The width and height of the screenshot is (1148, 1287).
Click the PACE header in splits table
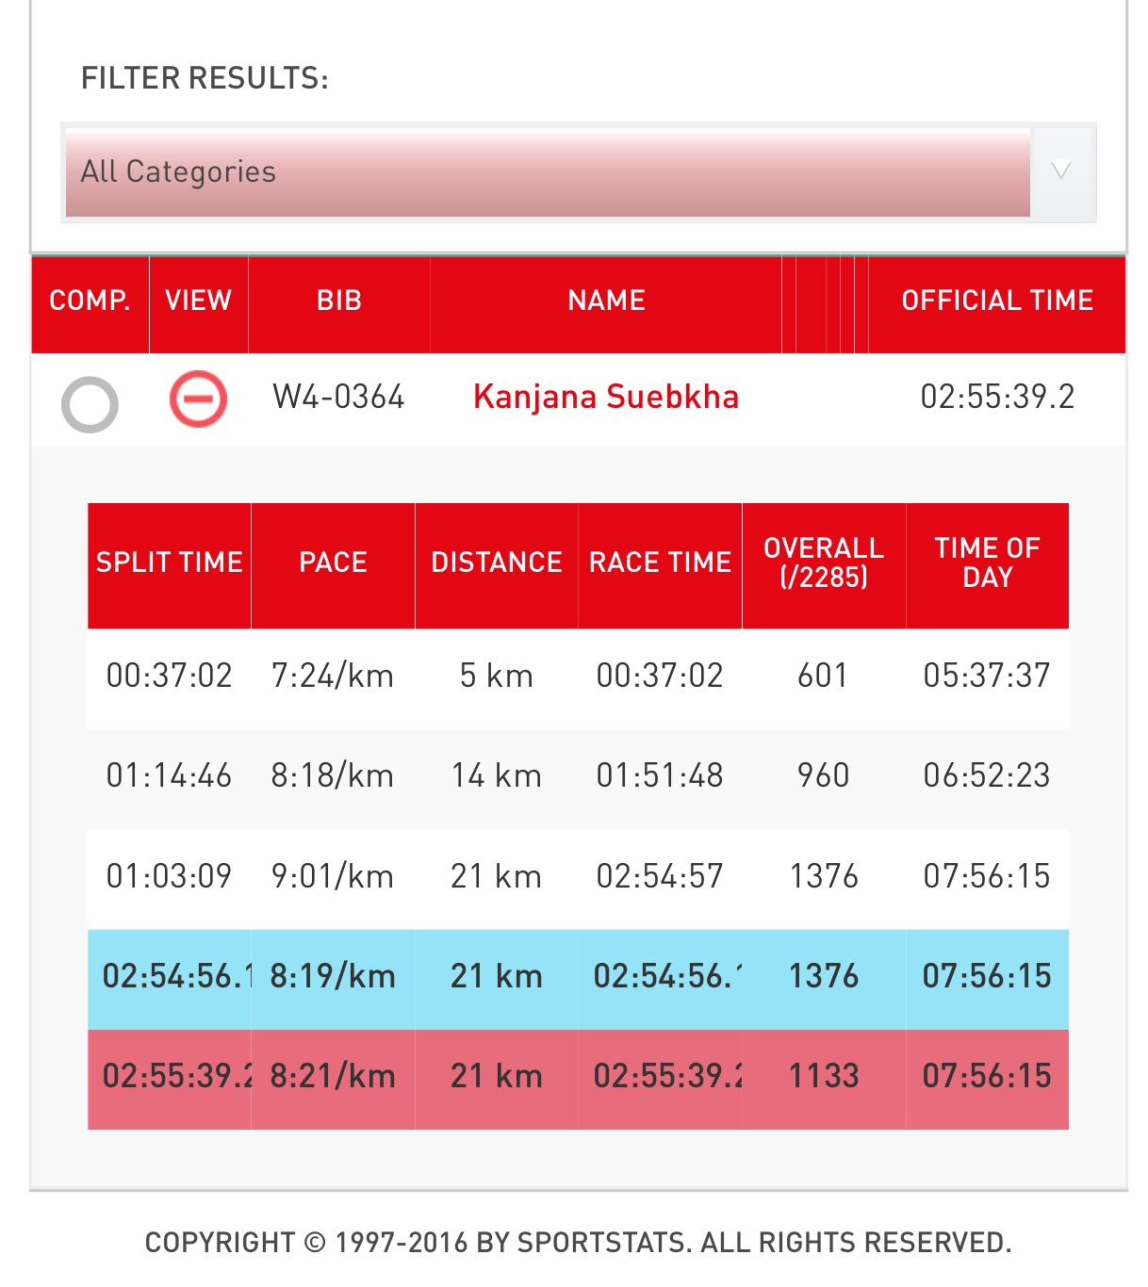pyautogui.click(x=333, y=562)
